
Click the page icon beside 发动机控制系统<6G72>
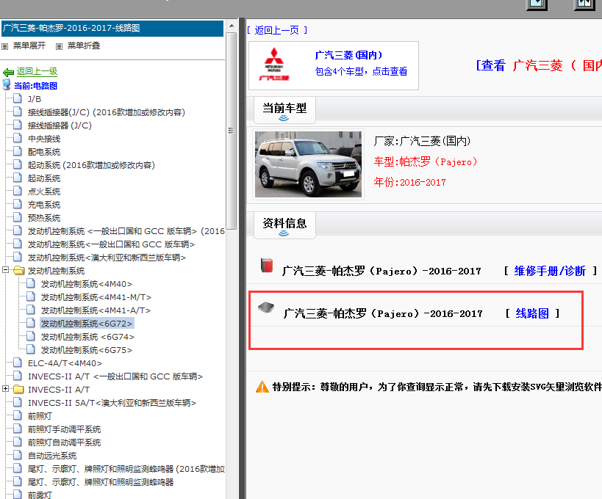[31, 323]
